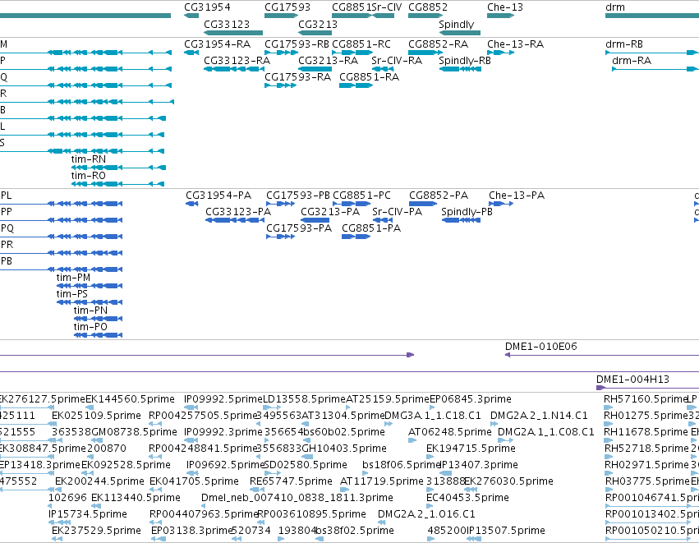699x543 pixels.
Task: Select the GM08738.5prime EST
Action: click(95, 440)
